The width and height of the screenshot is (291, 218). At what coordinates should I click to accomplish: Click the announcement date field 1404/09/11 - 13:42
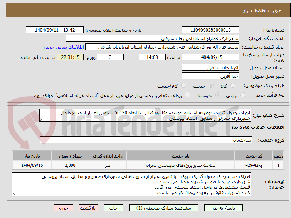click(x=55, y=30)
